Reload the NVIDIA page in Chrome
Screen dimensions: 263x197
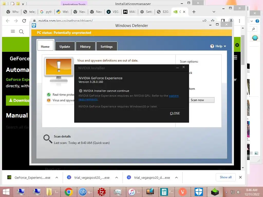pyautogui.click(x=24, y=21)
